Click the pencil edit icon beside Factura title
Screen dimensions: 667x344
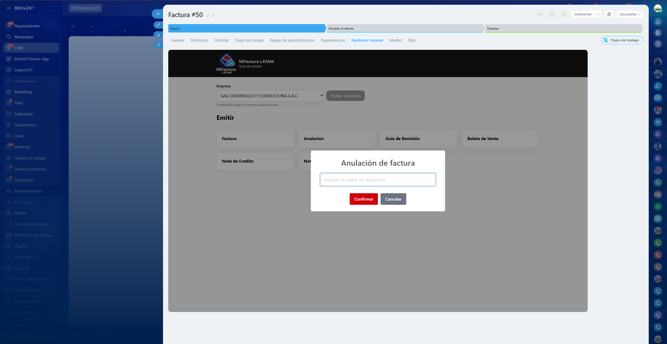point(208,16)
